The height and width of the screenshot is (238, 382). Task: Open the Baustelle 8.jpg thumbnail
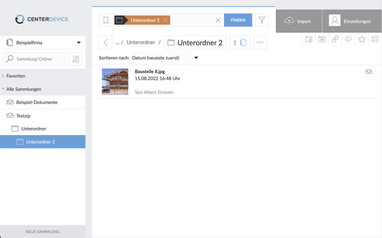[x=115, y=82]
